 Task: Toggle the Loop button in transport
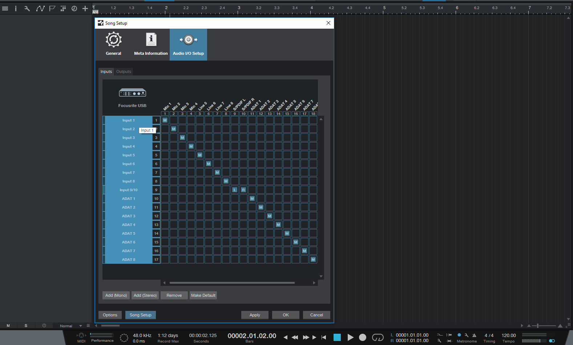pyautogui.click(x=378, y=337)
